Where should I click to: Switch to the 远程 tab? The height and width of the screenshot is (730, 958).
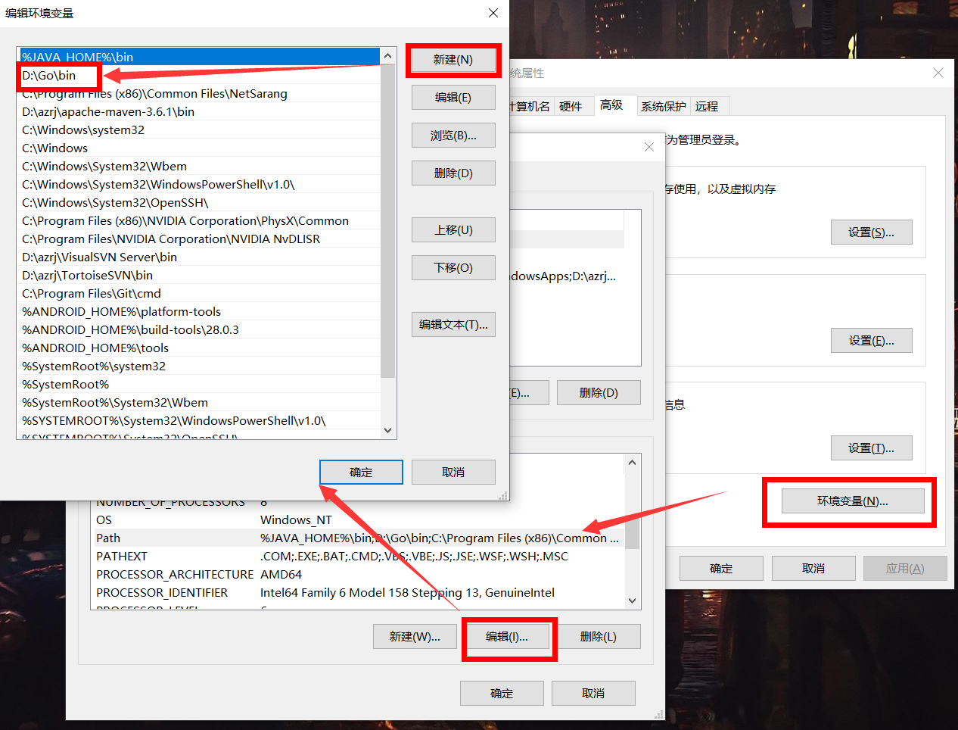point(707,107)
